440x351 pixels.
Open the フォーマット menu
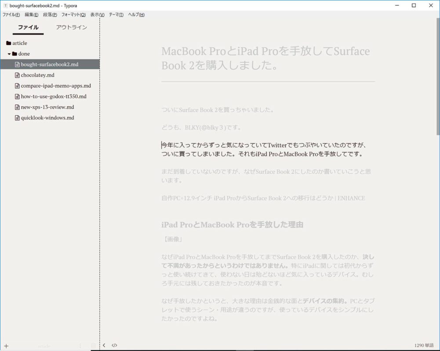pos(73,14)
